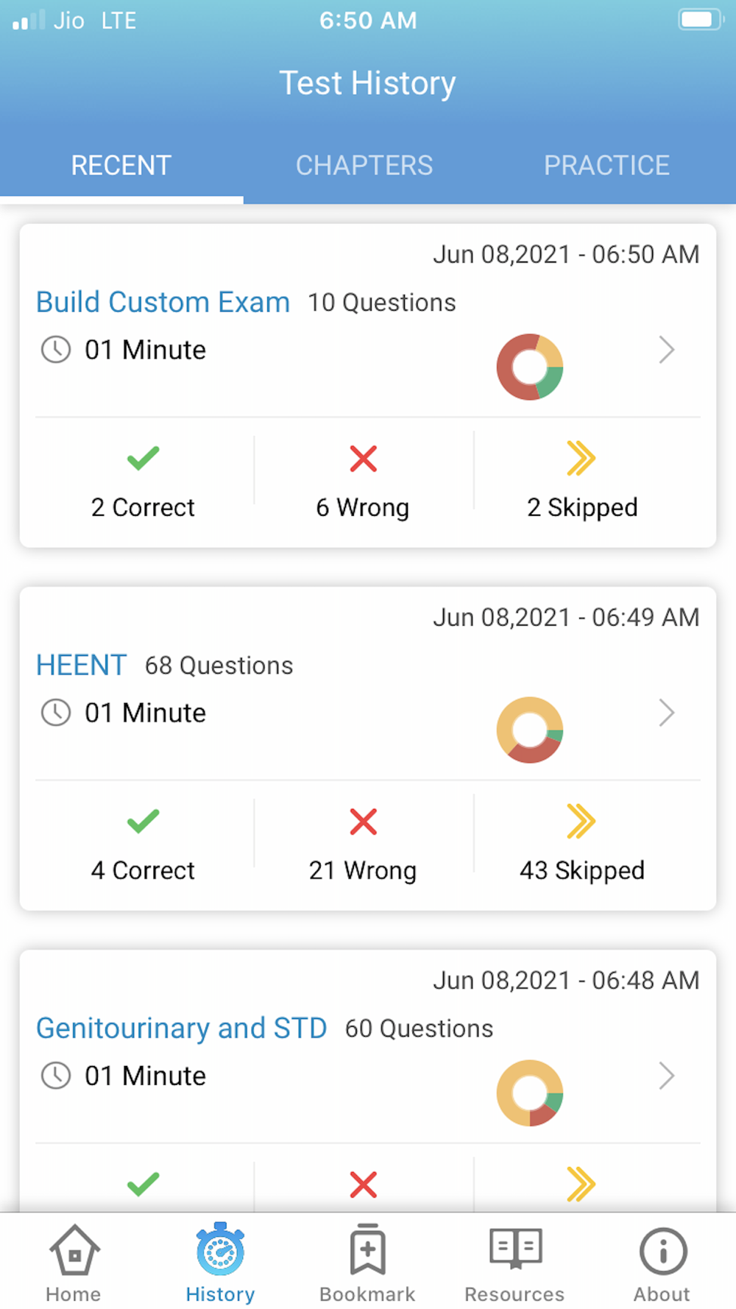The image size is (736, 1309).
Task: Switch to the PRACTICE tab
Action: [x=606, y=166]
